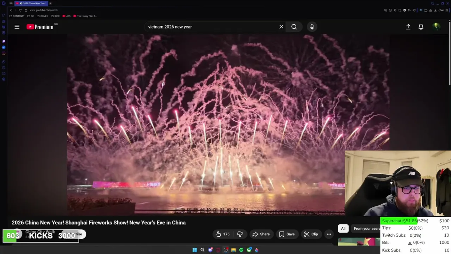This screenshot has width=451, height=254.
Task: Like the video with thumbs up
Action: coord(222,234)
